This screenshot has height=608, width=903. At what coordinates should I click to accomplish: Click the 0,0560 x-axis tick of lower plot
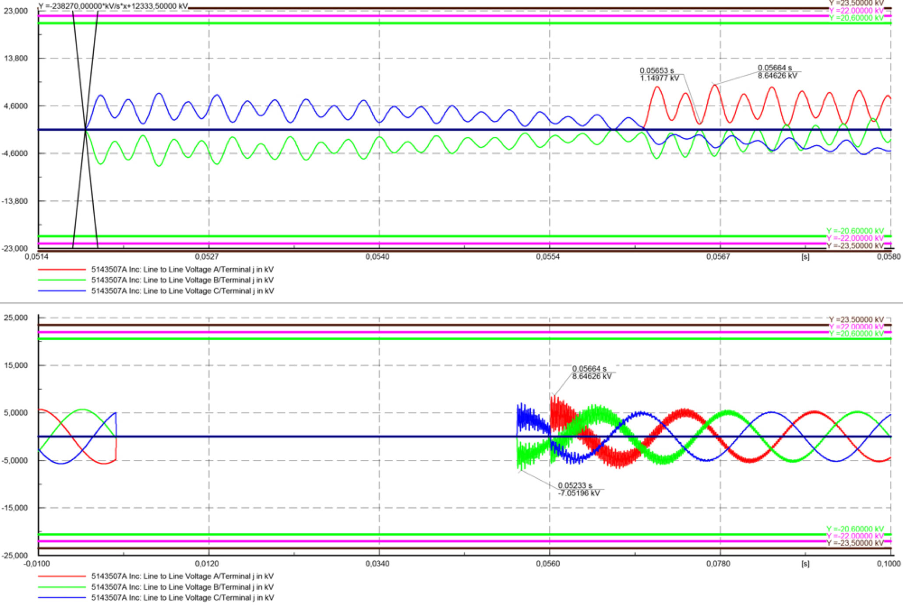[x=548, y=564]
